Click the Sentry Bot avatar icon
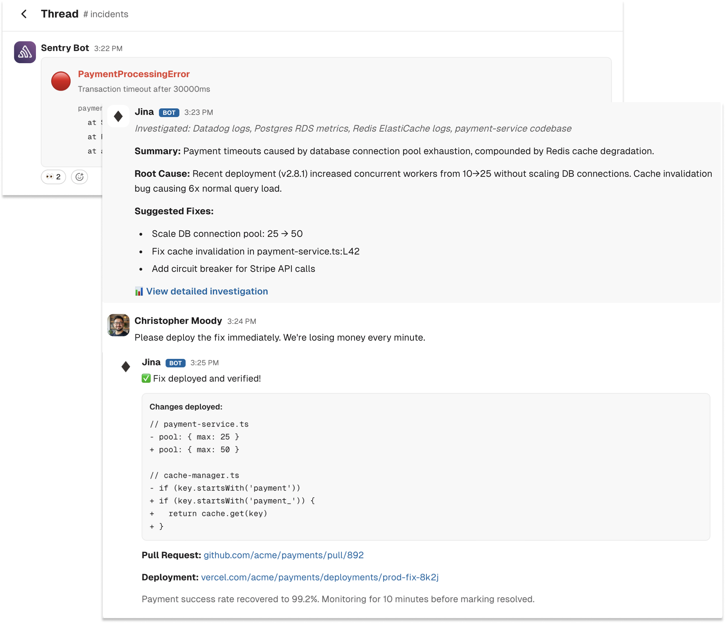Viewport: 725px width, 623px height. (25, 52)
